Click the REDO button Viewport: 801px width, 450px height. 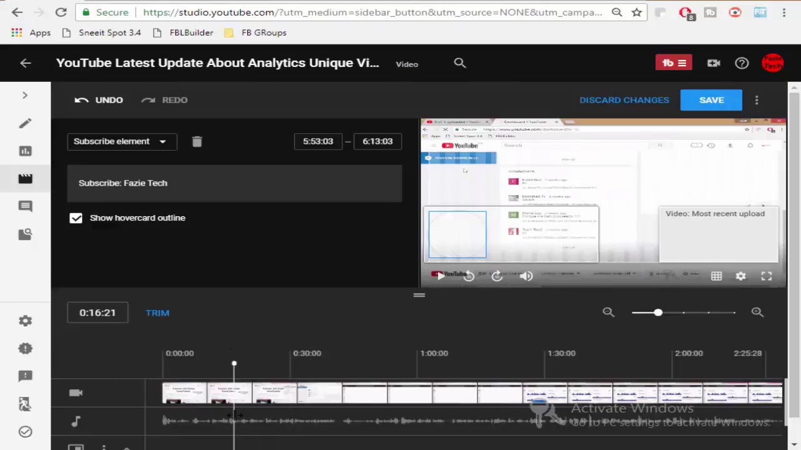(165, 100)
